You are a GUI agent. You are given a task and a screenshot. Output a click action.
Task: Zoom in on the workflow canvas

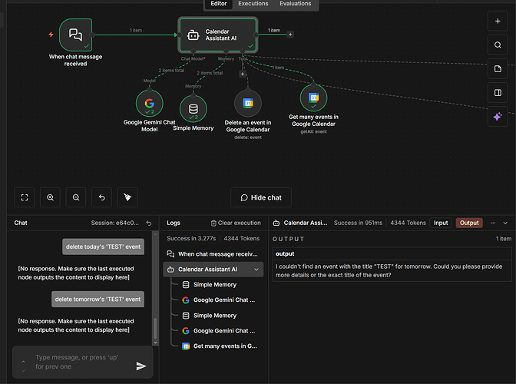click(51, 197)
